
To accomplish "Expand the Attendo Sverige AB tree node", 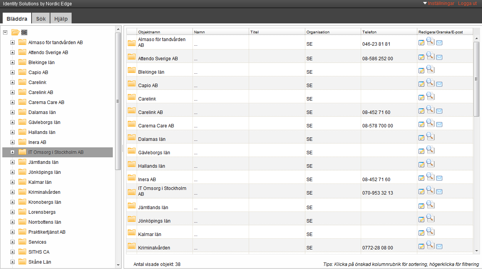I will click(x=12, y=53).
